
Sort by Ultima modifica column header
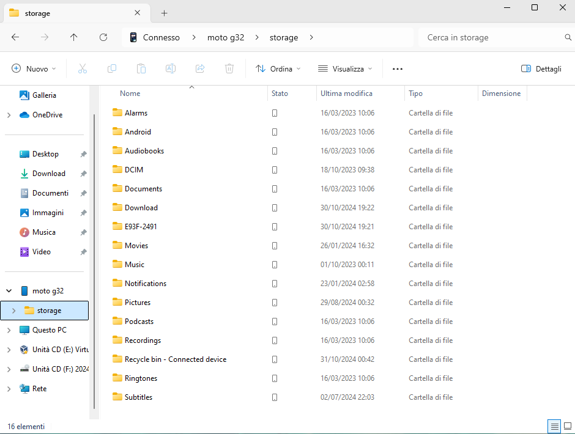click(346, 94)
